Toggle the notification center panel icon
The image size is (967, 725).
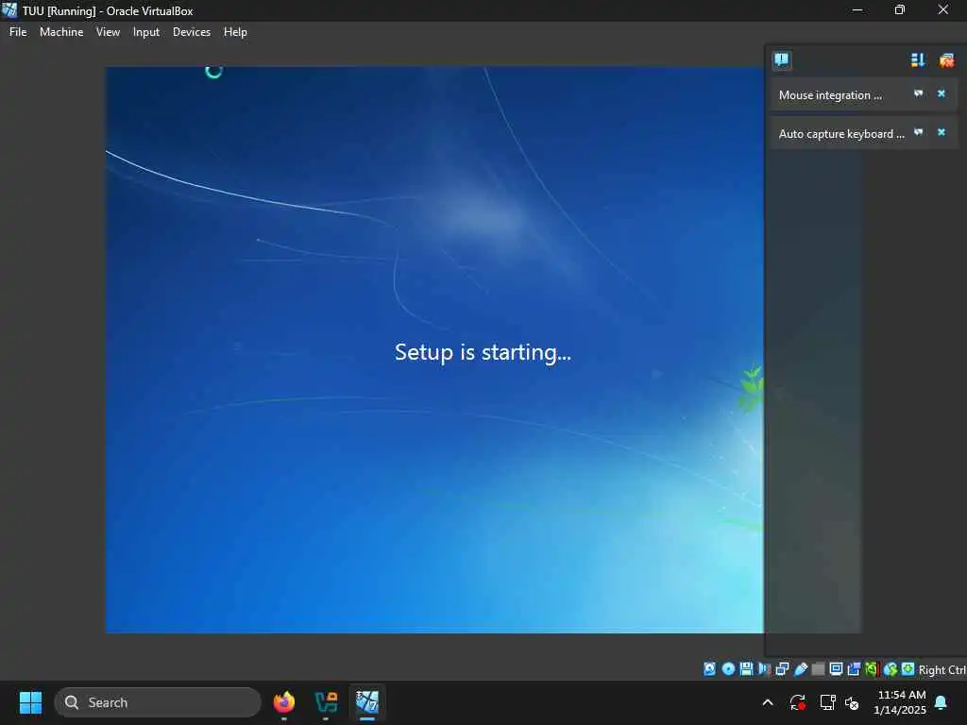[781, 59]
